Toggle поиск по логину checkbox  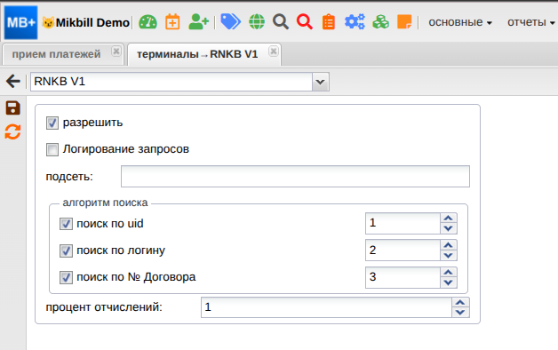click(66, 251)
